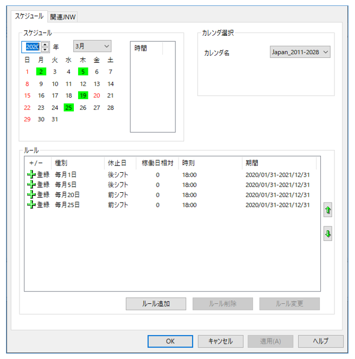
Task: Click the year input field
Action: point(31,47)
